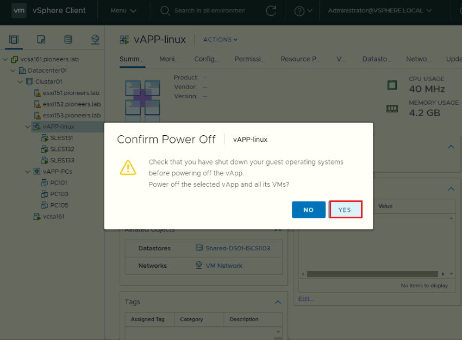Click the vAPP-PCs icon in the tree
This screenshot has height=340, width=462.
tap(37, 172)
